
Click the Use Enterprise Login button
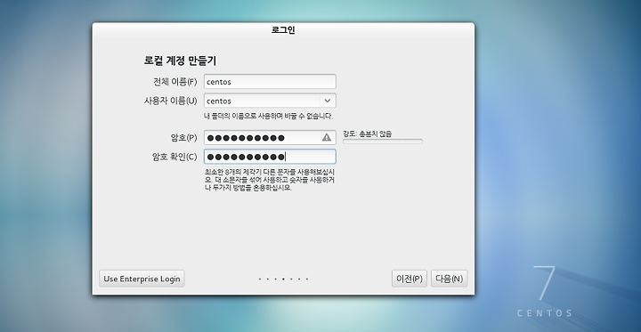click(x=142, y=279)
